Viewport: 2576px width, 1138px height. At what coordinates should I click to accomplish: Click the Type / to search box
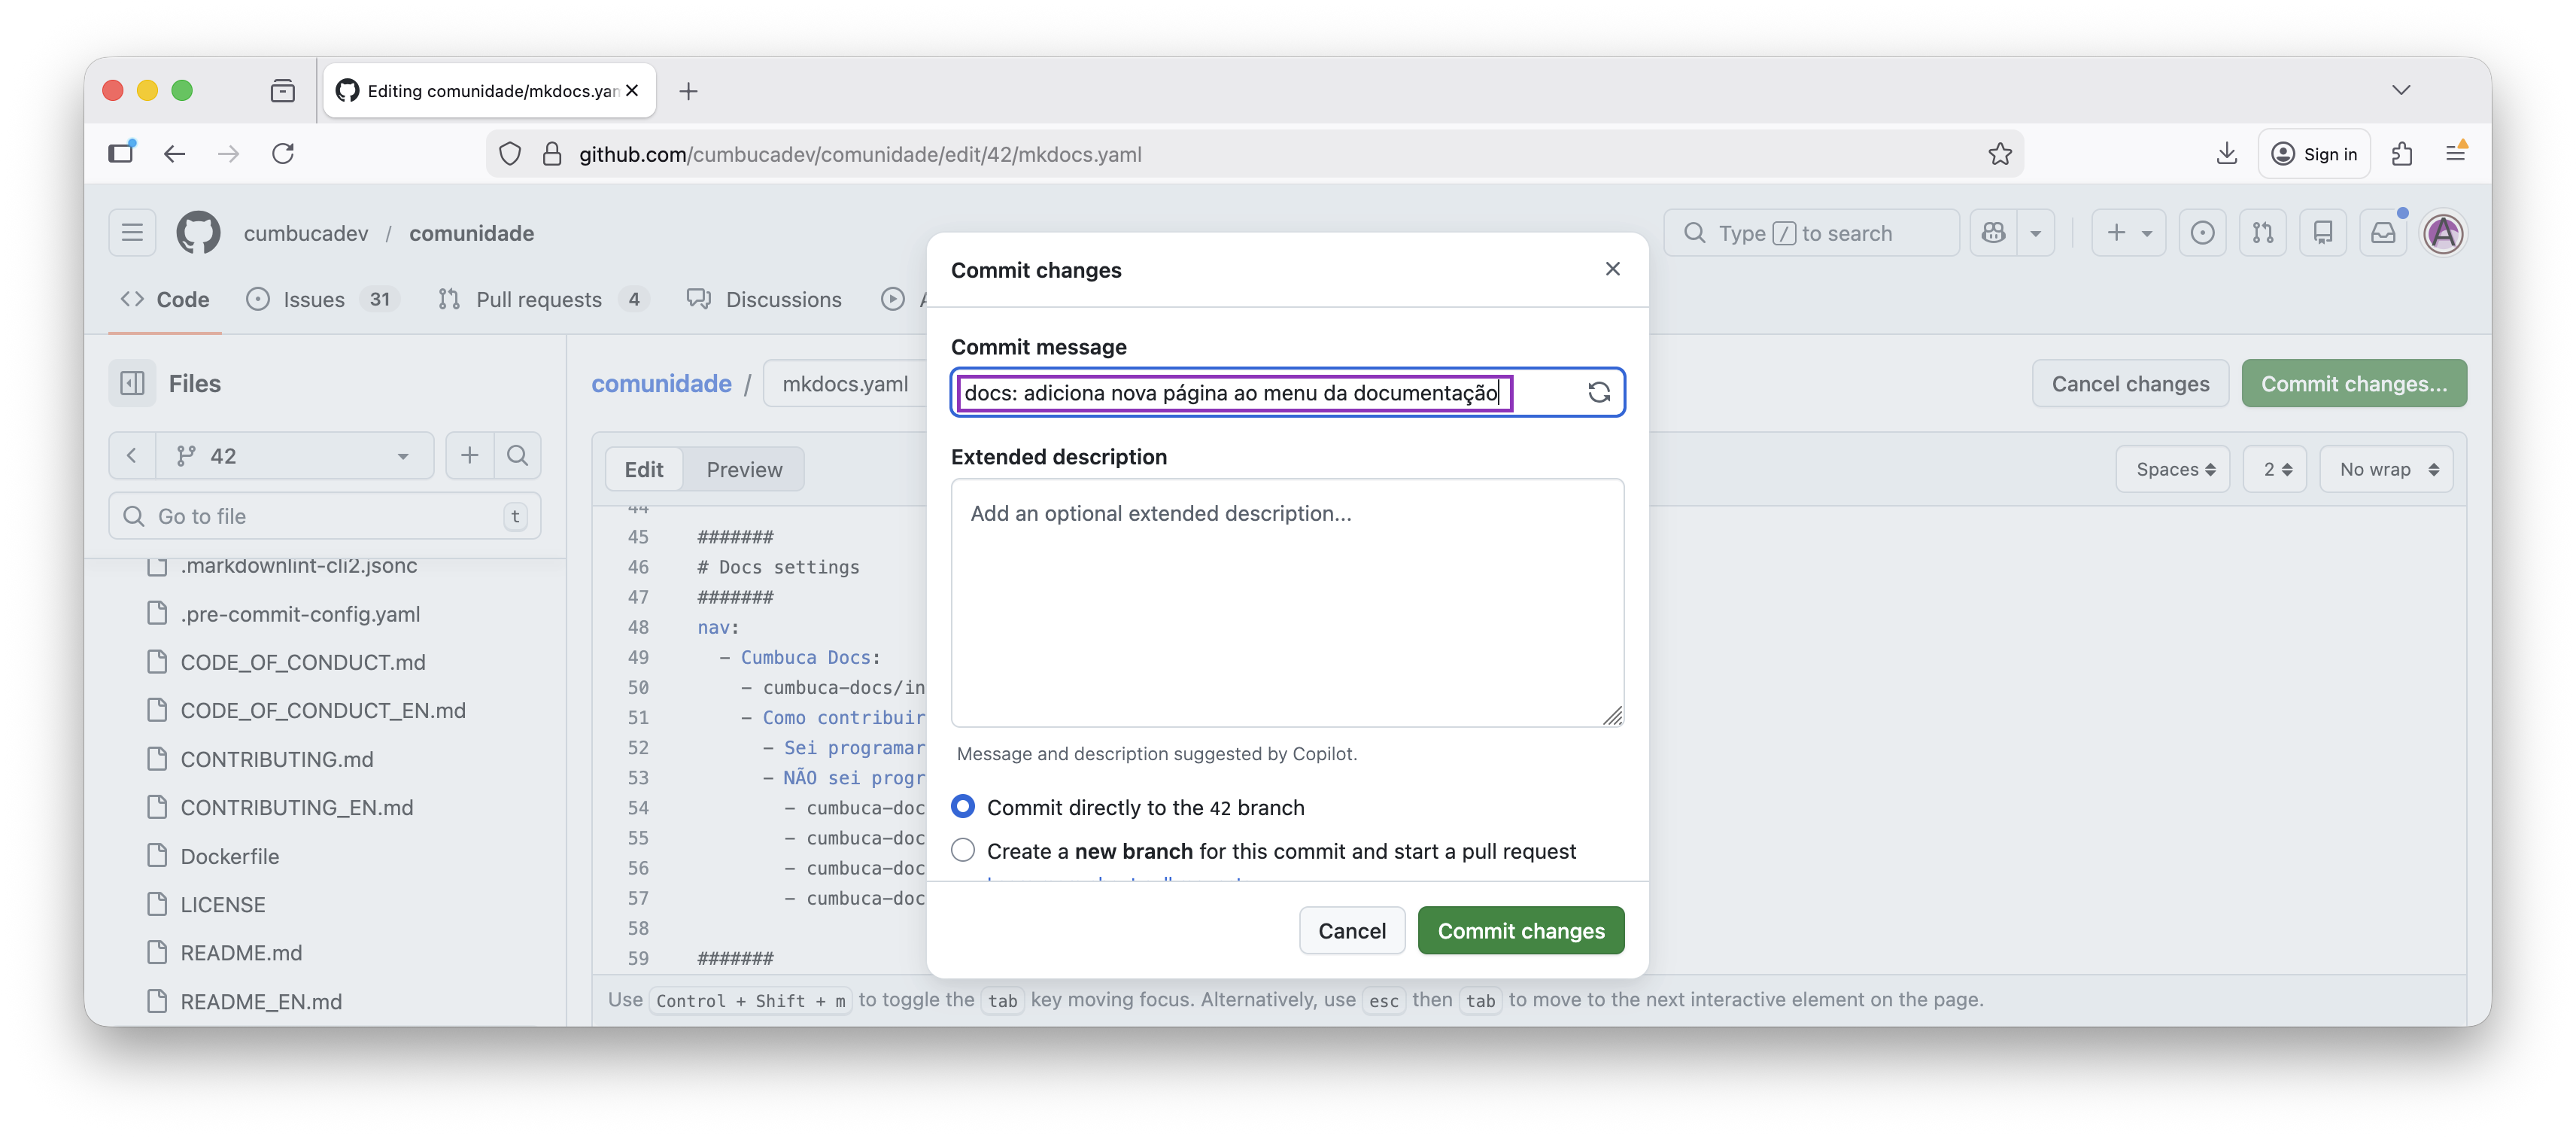click(1811, 233)
